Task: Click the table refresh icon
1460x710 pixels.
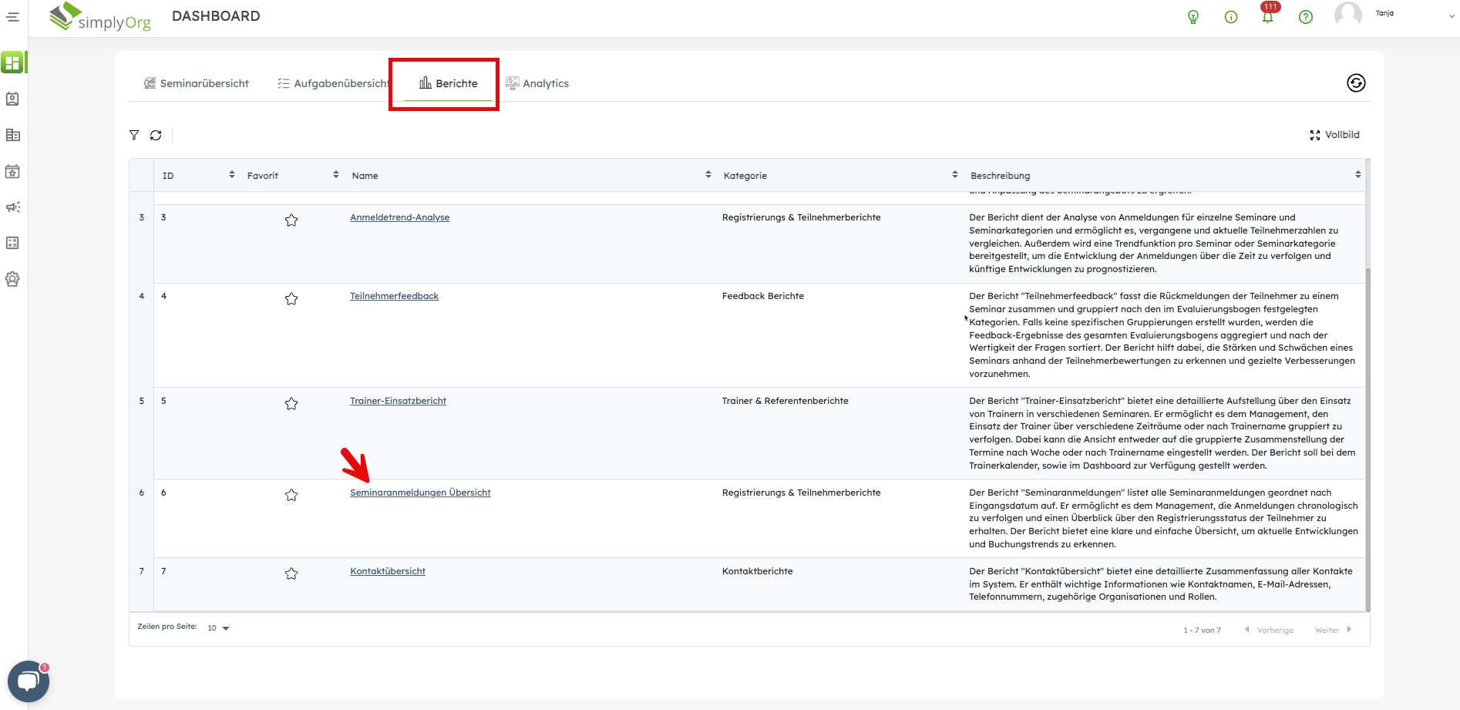Action: point(156,135)
